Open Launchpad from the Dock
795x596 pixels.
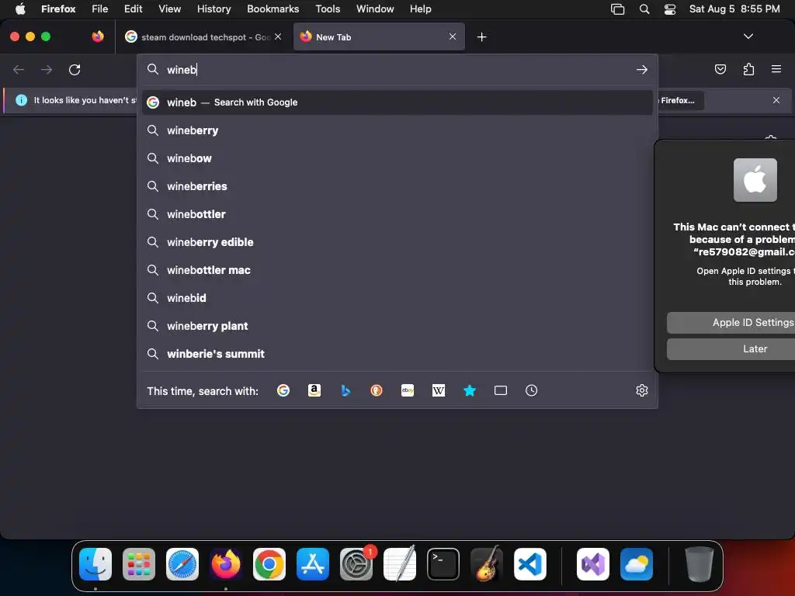(139, 564)
